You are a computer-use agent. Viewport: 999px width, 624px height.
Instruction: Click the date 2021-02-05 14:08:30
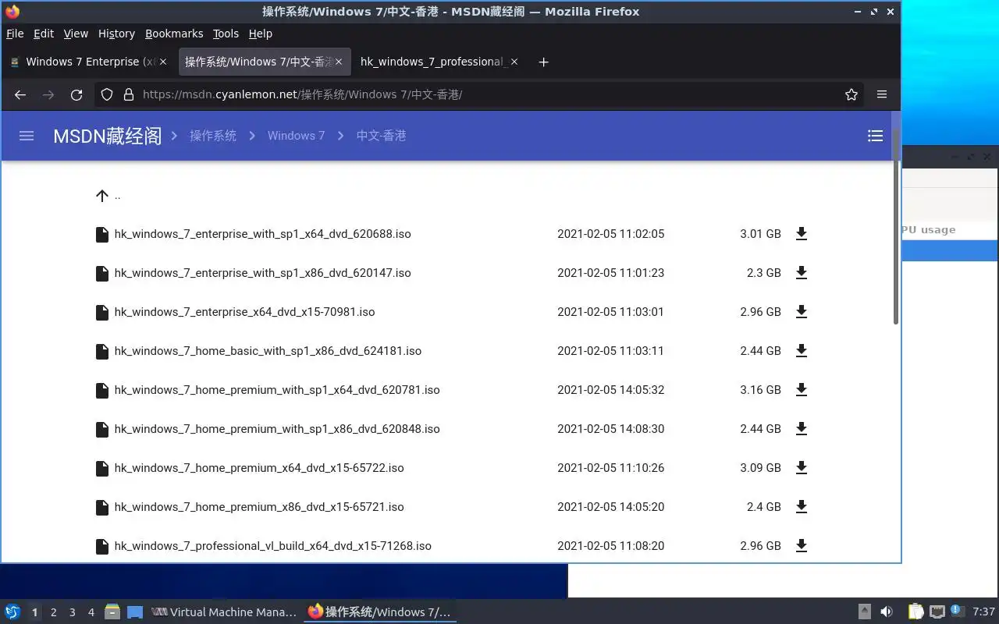point(610,429)
